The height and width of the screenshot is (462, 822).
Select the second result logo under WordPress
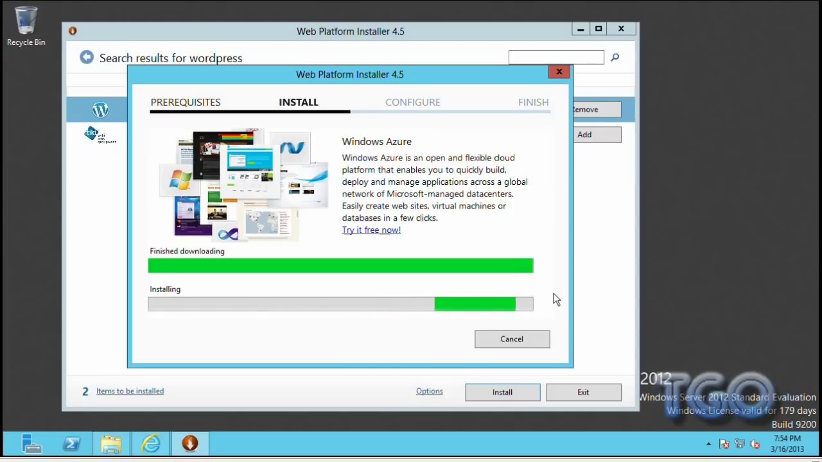pos(100,135)
